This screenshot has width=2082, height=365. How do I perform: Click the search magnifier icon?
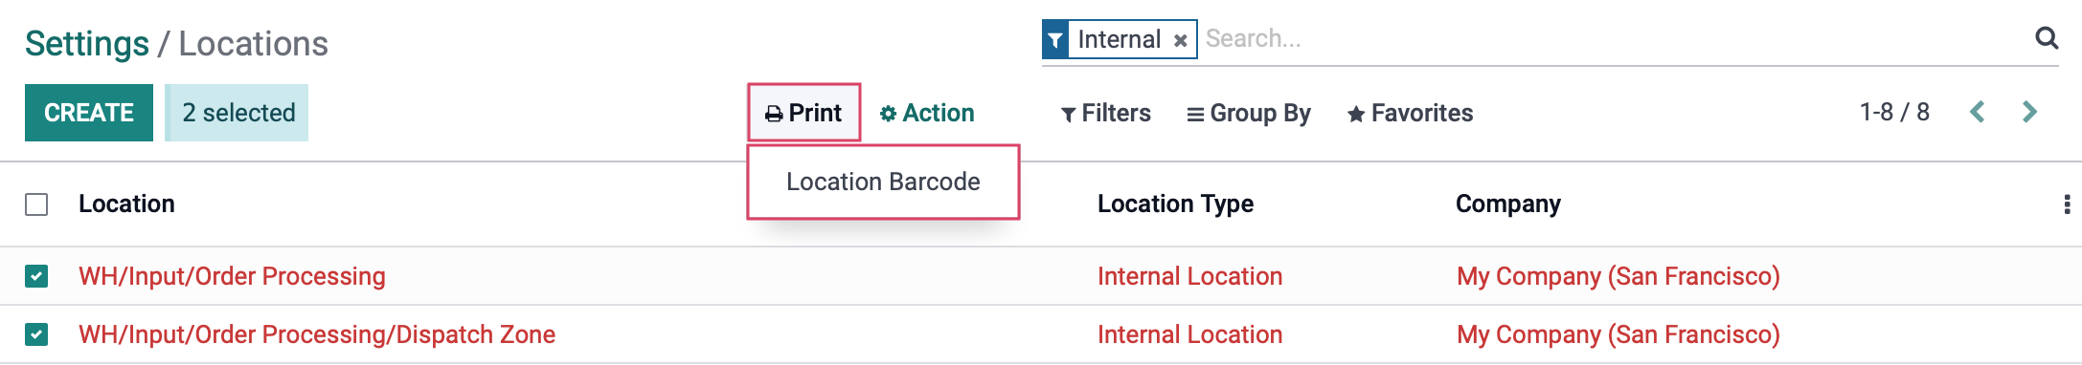coord(2047,38)
